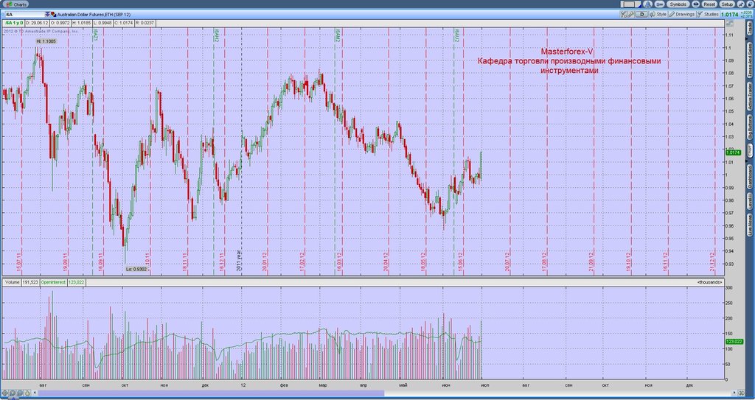Click the print icon in top toolbar
The image size is (755, 400).
point(660,4)
